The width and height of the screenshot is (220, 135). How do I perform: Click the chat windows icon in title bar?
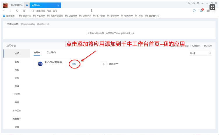click(x=189, y=3)
